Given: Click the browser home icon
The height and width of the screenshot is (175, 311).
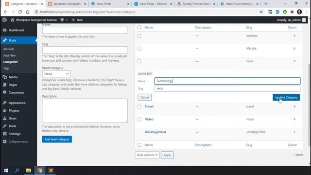Looking at the screenshot, I should tap(27, 12).
